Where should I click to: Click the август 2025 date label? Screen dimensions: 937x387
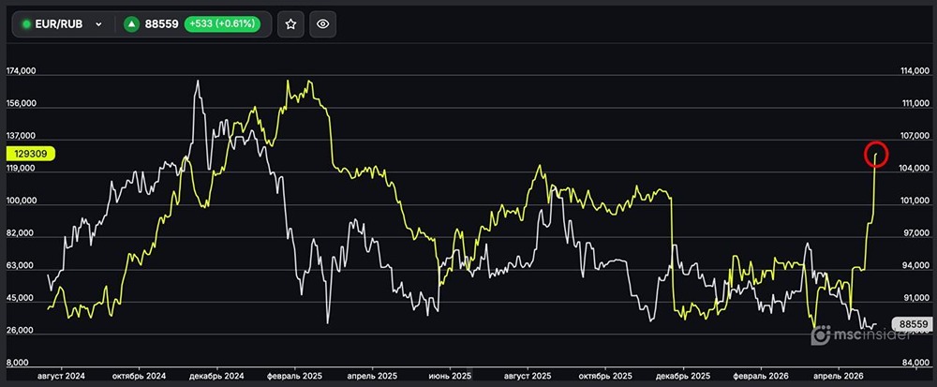click(528, 376)
